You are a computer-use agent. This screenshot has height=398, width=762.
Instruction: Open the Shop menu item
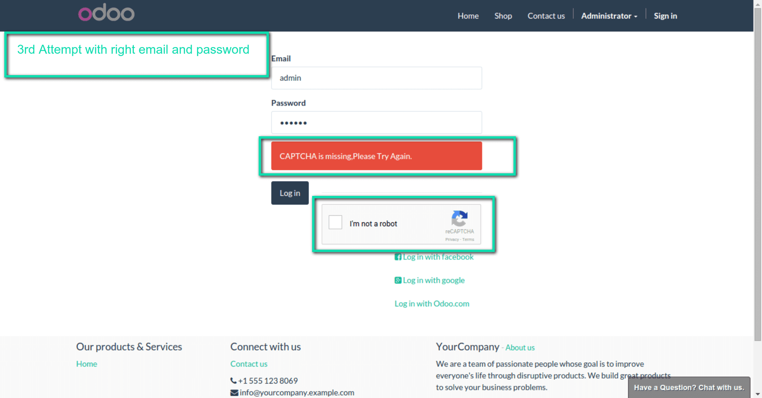503,16
